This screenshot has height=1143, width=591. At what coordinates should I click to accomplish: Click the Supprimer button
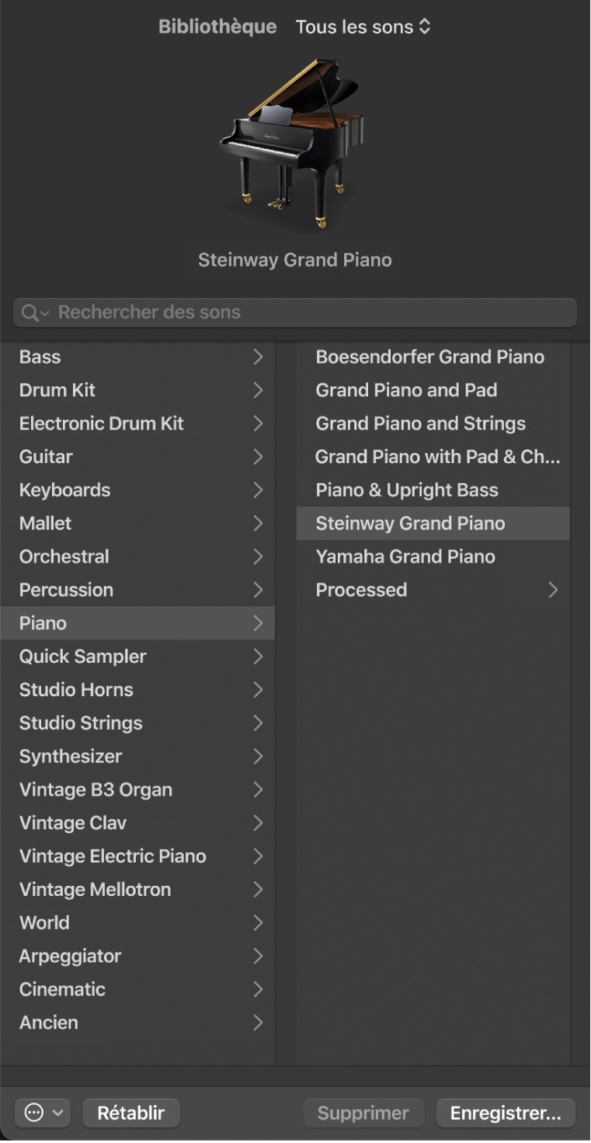point(363,1113)
